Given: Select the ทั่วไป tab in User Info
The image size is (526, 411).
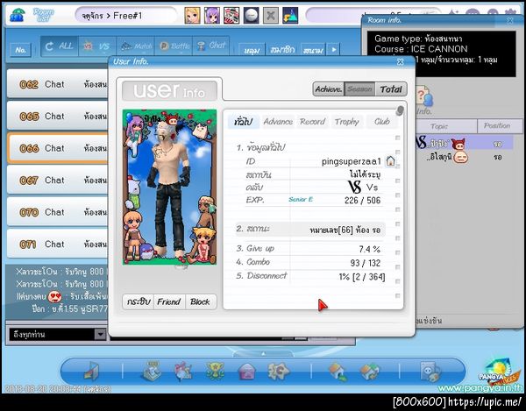Looking at the screenshot, I should 244,122.
